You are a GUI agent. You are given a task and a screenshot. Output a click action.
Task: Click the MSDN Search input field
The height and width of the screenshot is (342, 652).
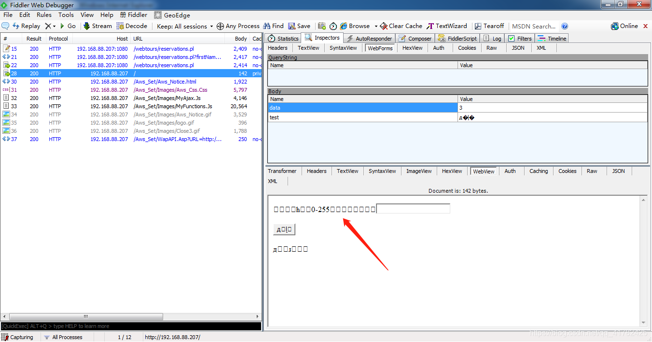(534, 26)
